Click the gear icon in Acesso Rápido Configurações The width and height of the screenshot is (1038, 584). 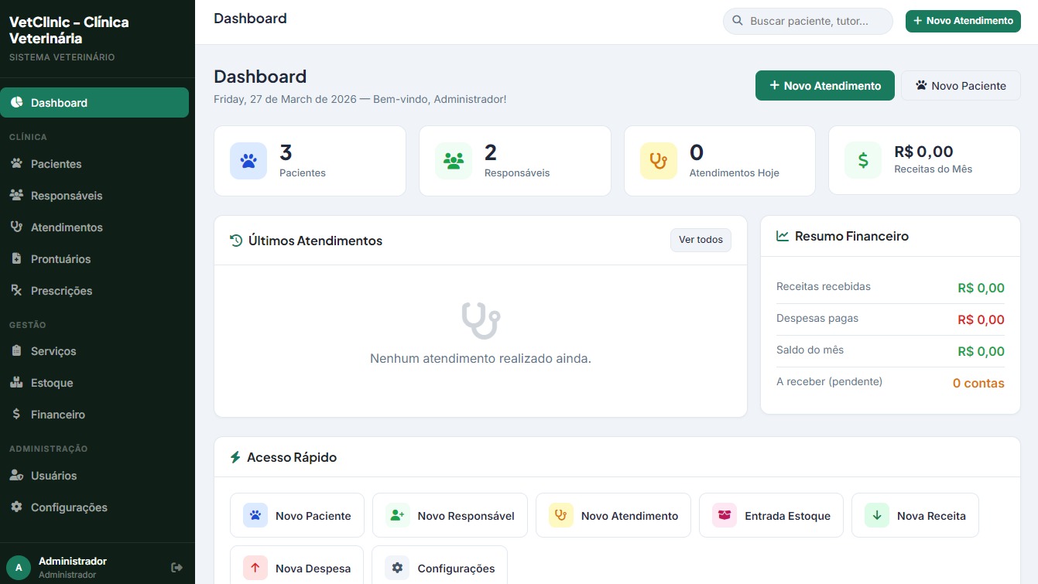pos(397,569)
